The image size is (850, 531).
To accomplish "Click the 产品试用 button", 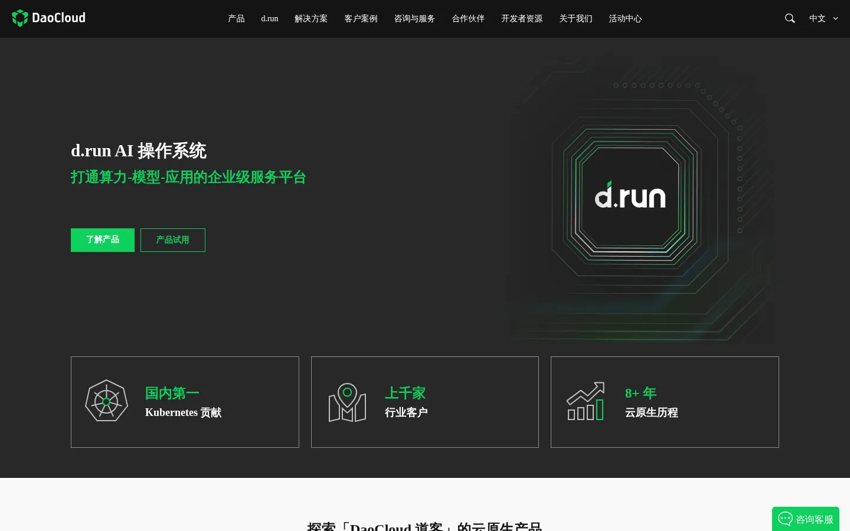I will pos(173,240).
